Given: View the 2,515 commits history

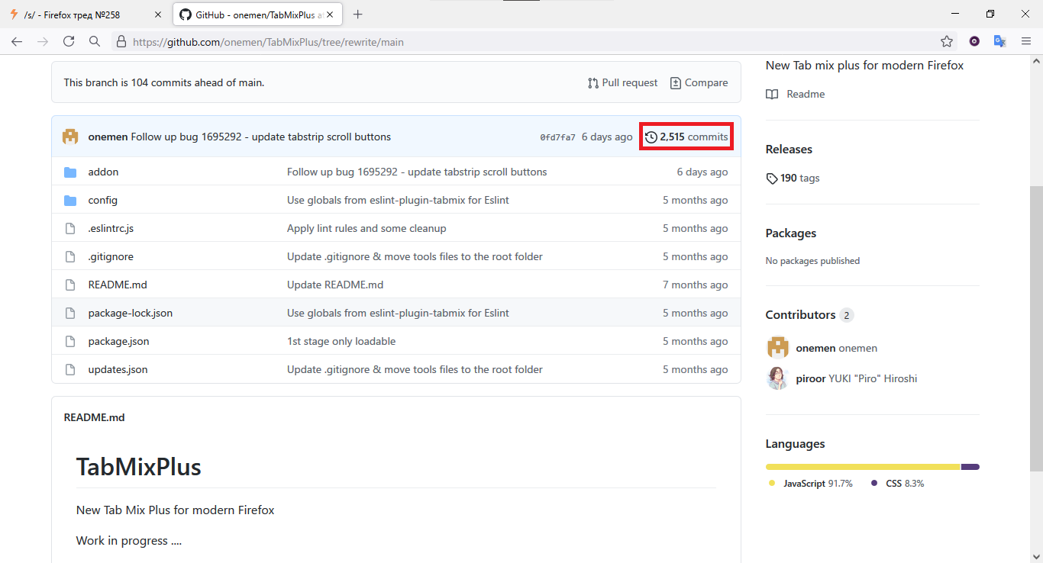Looking at the screenshot, I should [686, 137].
